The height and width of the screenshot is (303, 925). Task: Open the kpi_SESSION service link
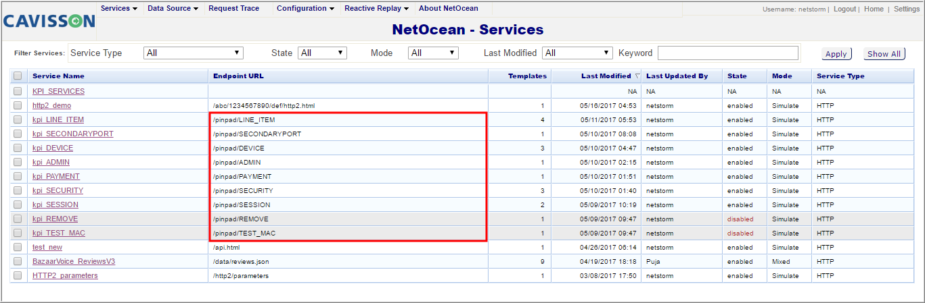click(55, 205)
